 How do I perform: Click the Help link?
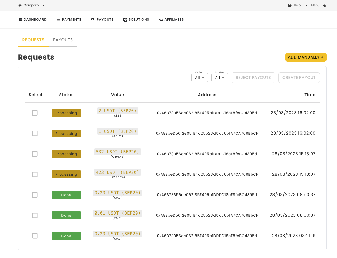(x=297, y=5)
